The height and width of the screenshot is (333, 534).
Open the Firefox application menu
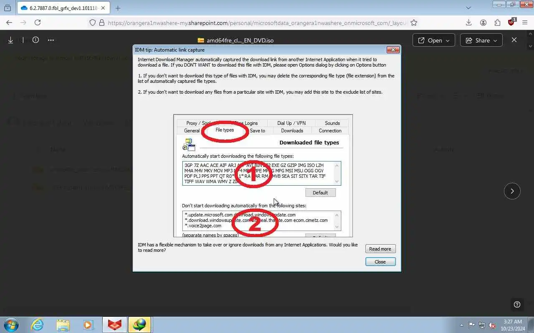[x=525, y=22]
